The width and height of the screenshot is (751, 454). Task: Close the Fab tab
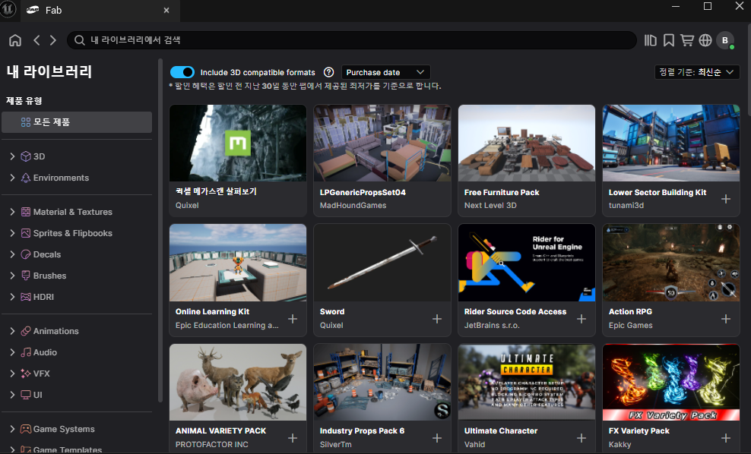(166, 10)
